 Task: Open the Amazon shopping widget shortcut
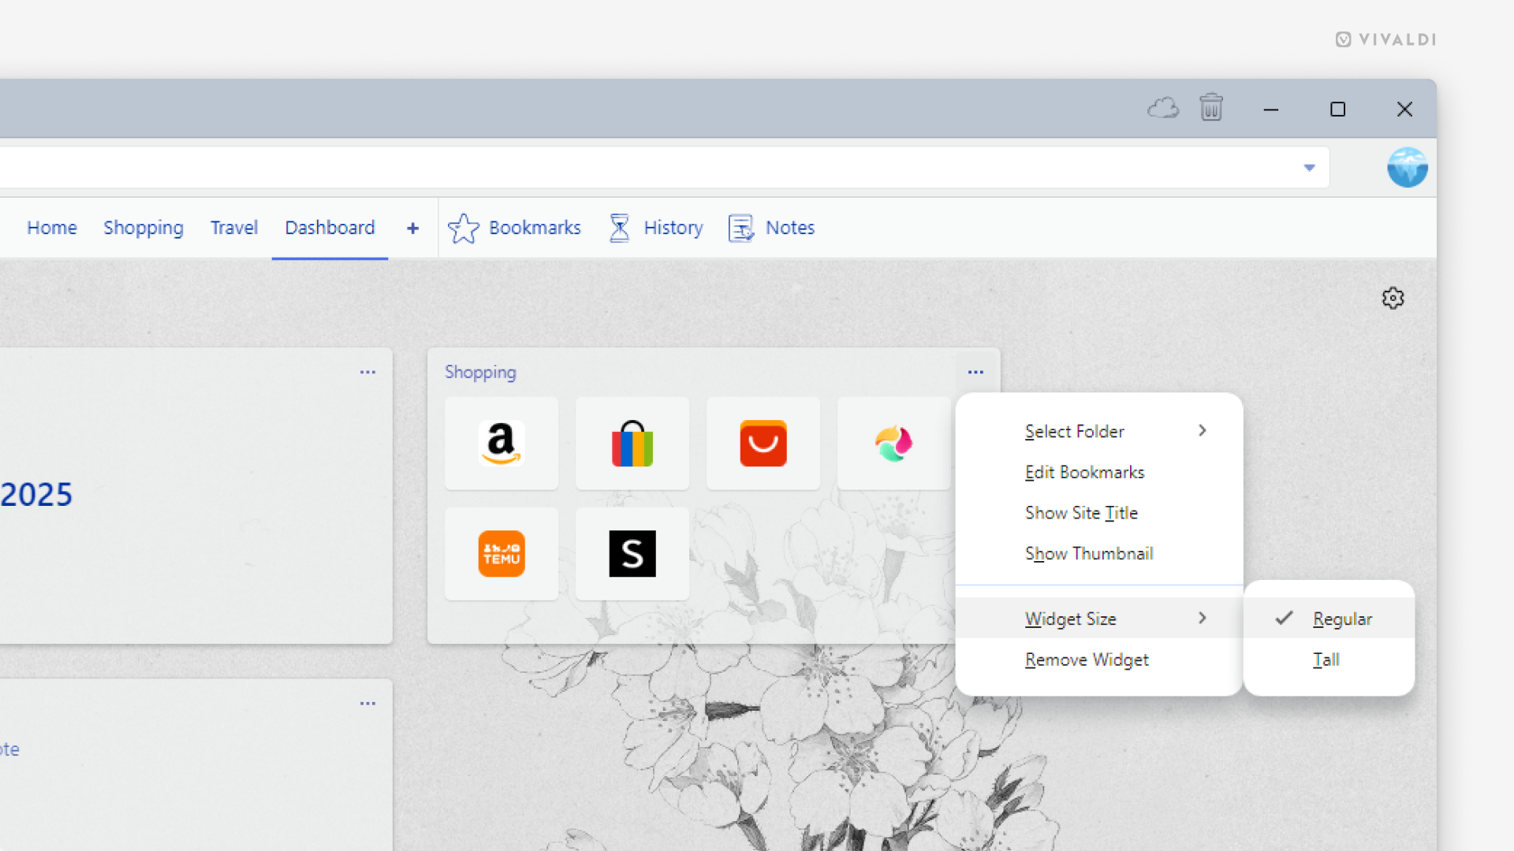(502, 443)
